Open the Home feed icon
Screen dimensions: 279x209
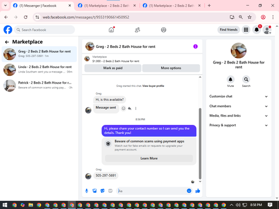(112, 30)
